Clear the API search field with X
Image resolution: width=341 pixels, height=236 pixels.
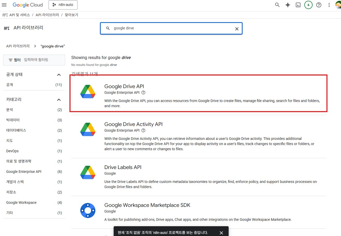click(237, 29)
